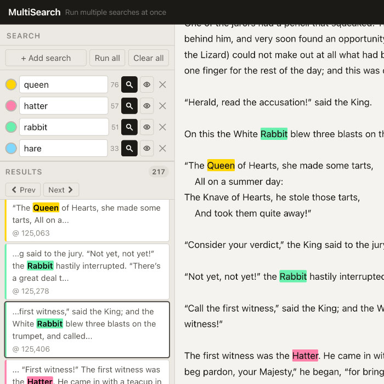384x384 pixels.
Task: Remove the hare search row
Action: click(162, 148)
